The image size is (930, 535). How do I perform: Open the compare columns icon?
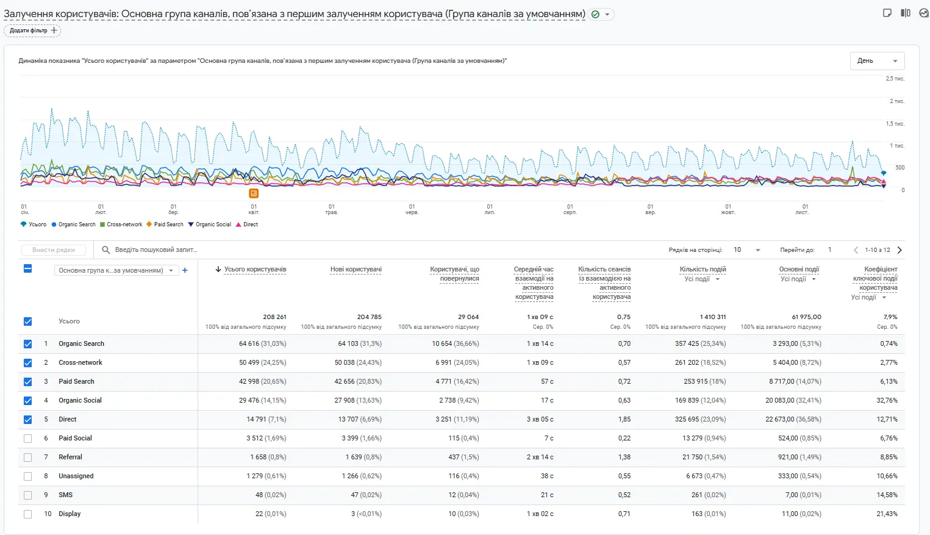pos(906,13)
